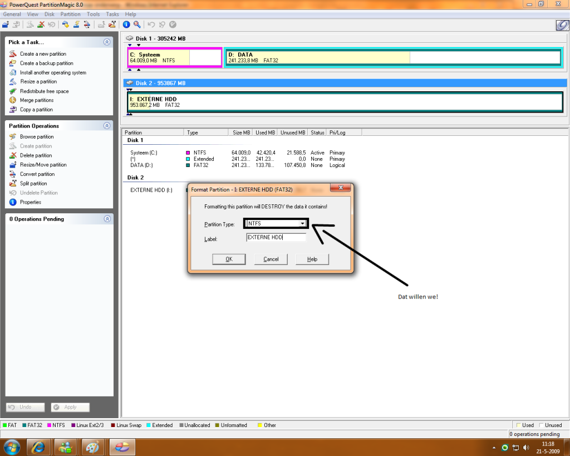Click the Split partition icon in the toolbar

click(x=112, y=24)
